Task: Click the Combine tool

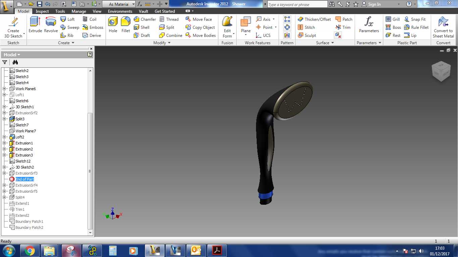Action: [171, 36]
